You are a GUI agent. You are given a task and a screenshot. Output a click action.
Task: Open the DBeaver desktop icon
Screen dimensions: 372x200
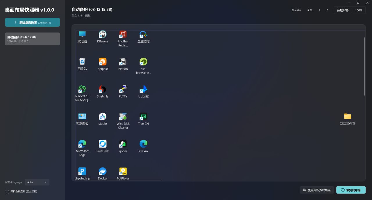(x=103, y=34)
